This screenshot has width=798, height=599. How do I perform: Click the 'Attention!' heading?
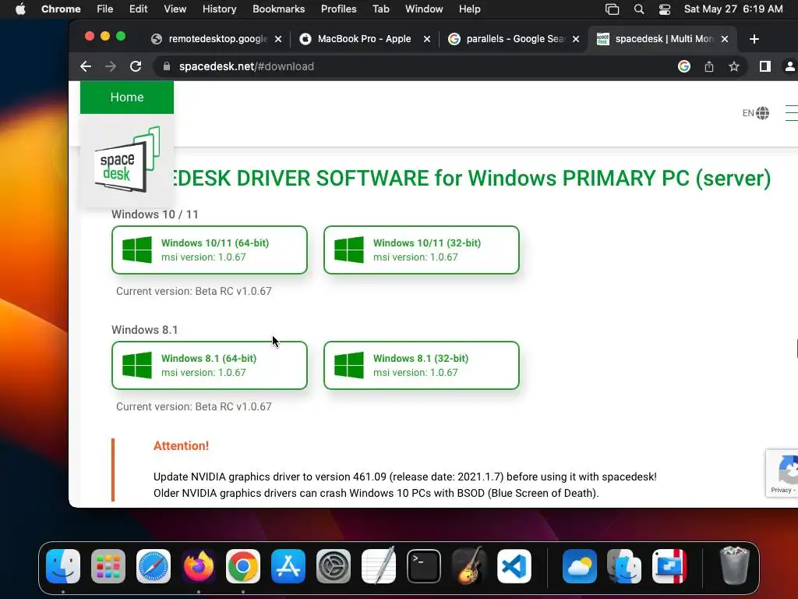[181, 445]
